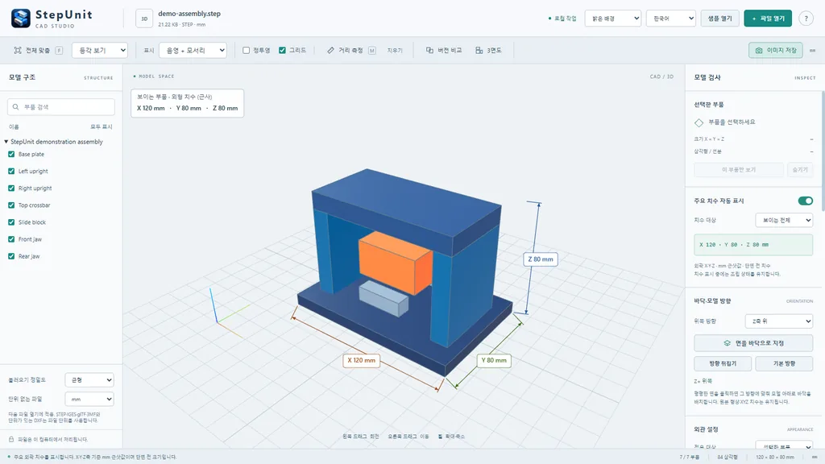Image resolution: width=825 pixels, height=464 pixels.
Task: Select the Front jaw tree row label
Action: tap(30, 239)
